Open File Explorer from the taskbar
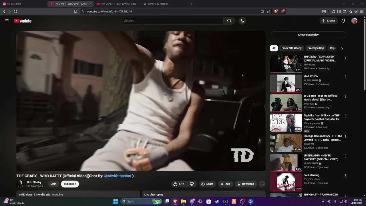 point(183,201)
